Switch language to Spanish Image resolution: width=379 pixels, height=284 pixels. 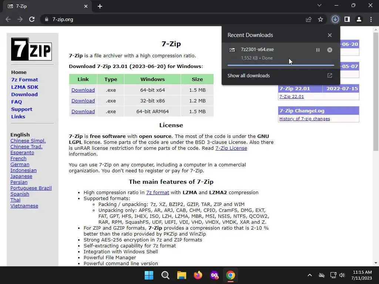[20, 194]
